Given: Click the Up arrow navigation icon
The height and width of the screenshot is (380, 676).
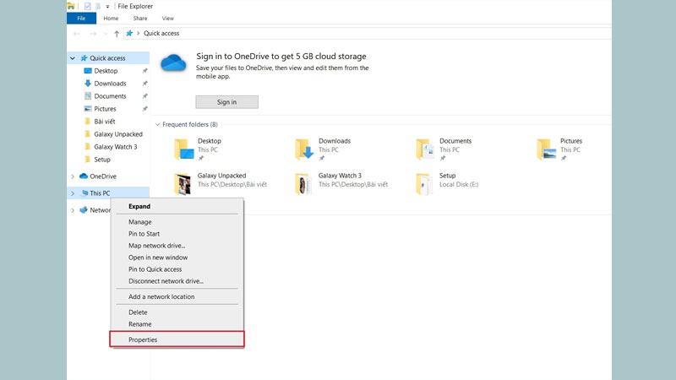Looking at the screenshot, I should pos(117,34).
